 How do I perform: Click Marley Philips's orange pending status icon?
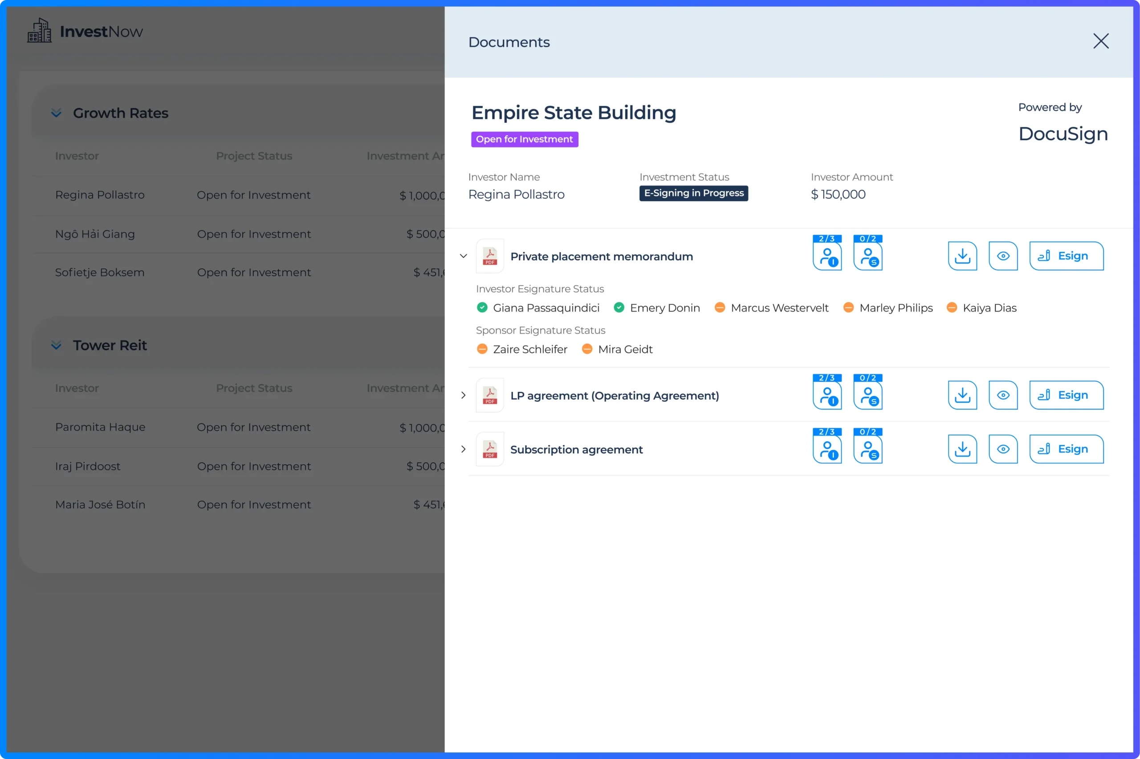click(x=848, y=307)
